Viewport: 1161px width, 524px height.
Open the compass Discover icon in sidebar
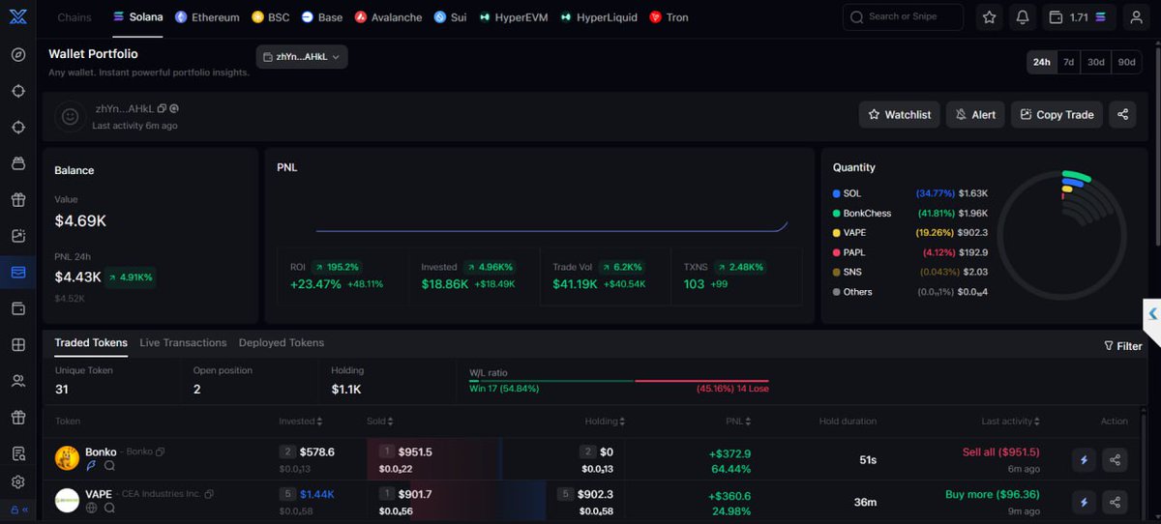(18, 54)
